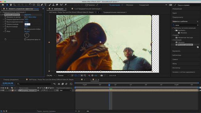
Task: Switch to timeline tab 1
Action: click(x=83, y=79)
